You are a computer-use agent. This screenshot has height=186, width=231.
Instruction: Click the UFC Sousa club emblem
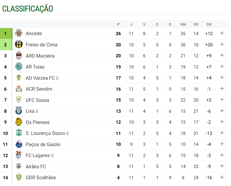[x=19, y=100]
